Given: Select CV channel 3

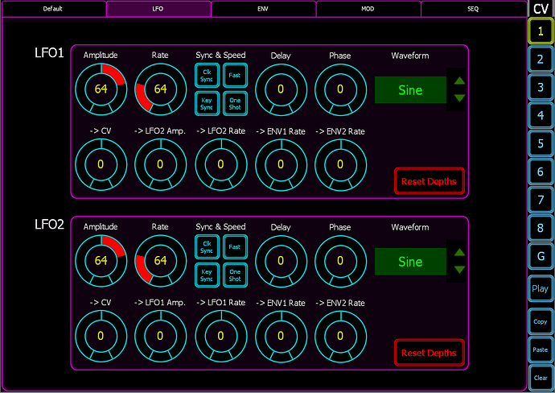Looking at the screenshot, I should point(541,87).
